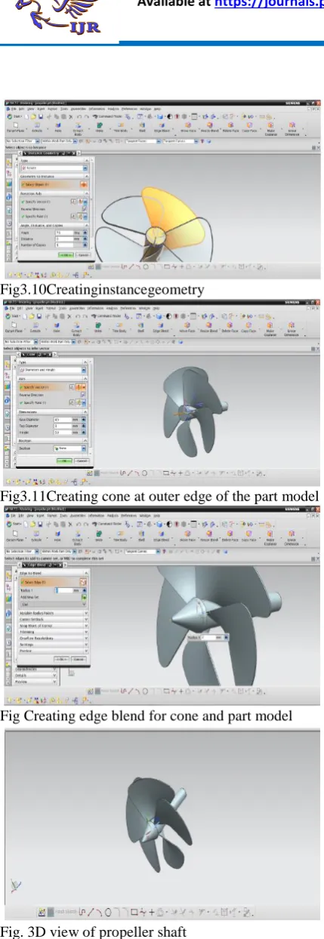
Task: Click OK button in Instance Geometry dialog
Action: click(66, 254)
